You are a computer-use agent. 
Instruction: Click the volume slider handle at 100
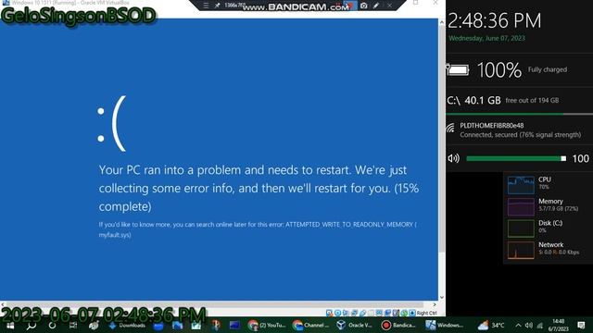point(563,158)
